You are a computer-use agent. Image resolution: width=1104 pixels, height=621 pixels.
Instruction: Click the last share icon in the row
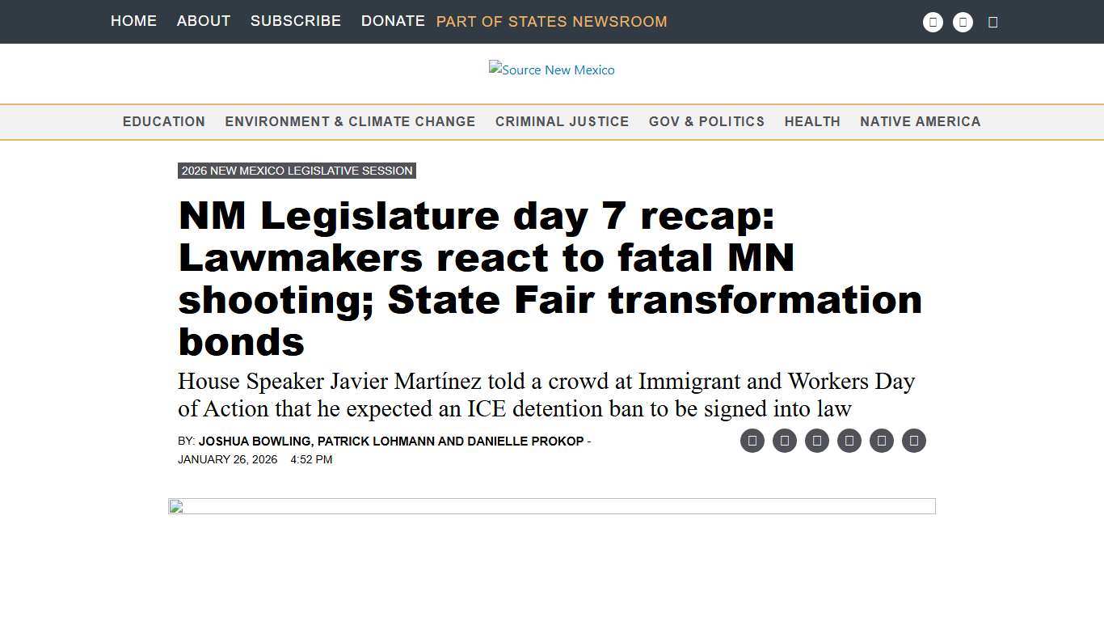[x=914, y=441]
